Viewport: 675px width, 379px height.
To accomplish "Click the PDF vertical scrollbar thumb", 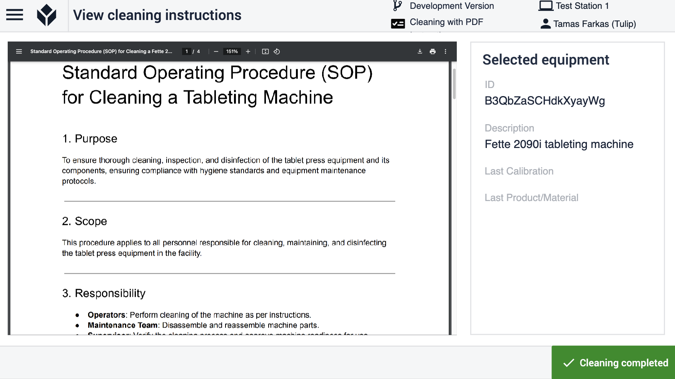I will [x=454, y=84].
